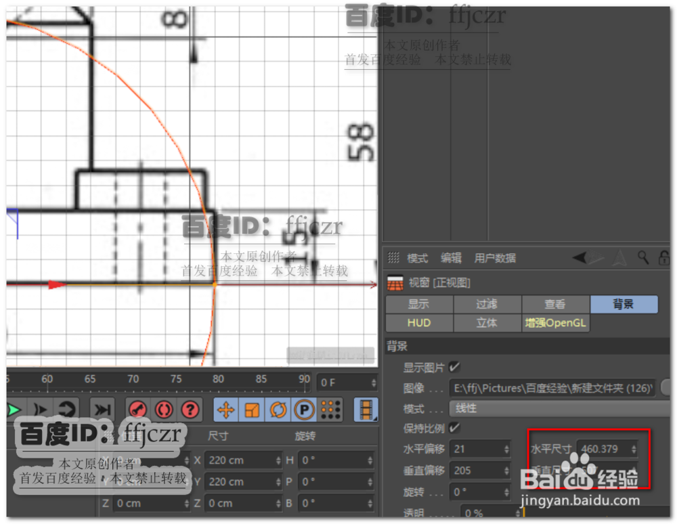This screenshot has width=677, height=524.
Task: Switch to the 显示 tab
Action: pos(419,304)
